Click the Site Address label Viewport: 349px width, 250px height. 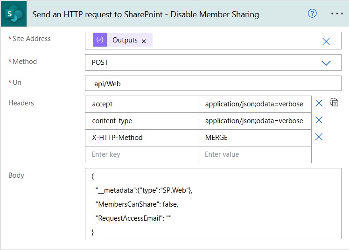(x=31, y=39)
